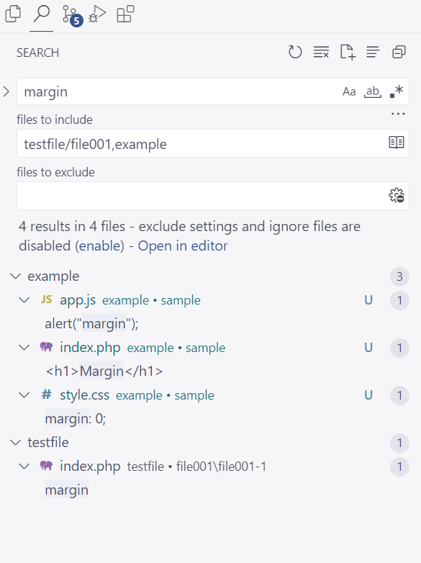Collapse all search results
421x563 pixels.
pyautogui.click(x=399, y=52)
